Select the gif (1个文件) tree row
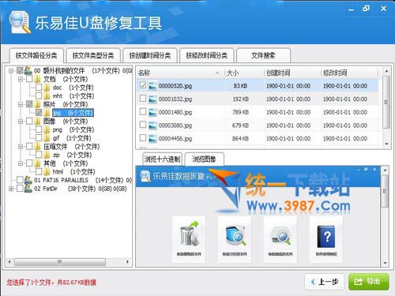 [72, 138]
